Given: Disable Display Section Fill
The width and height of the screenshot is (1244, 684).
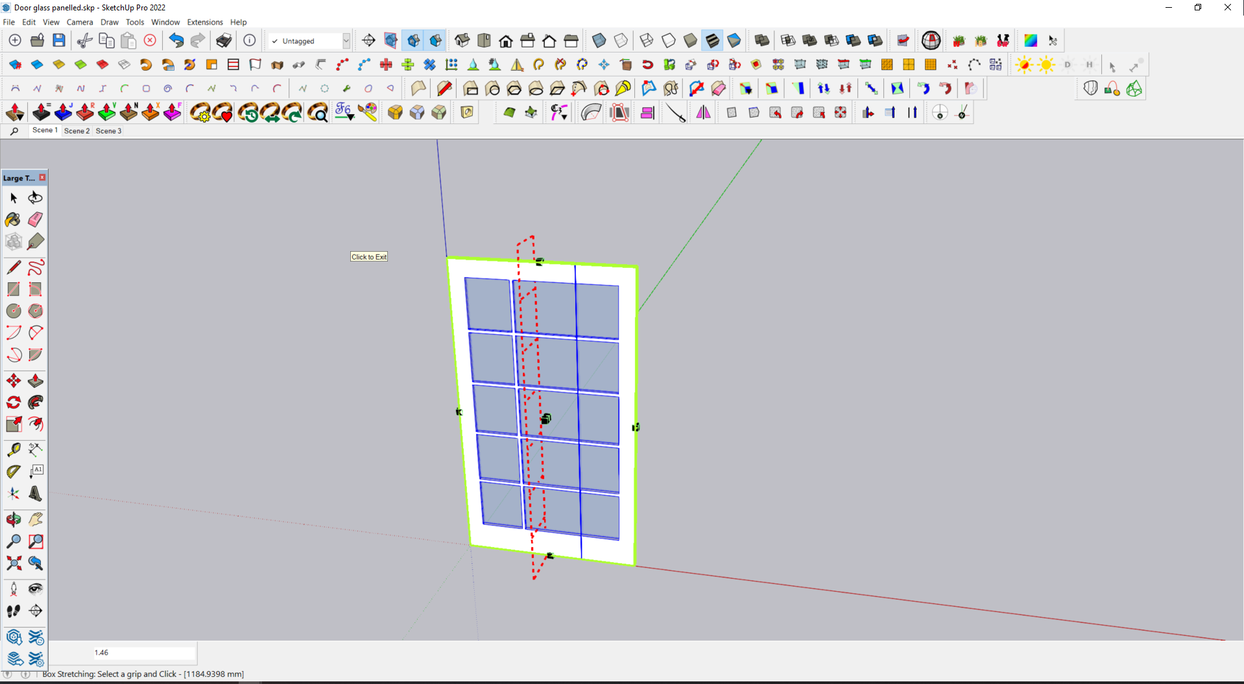Looking at the screenshot, I should tap(435, 41).
